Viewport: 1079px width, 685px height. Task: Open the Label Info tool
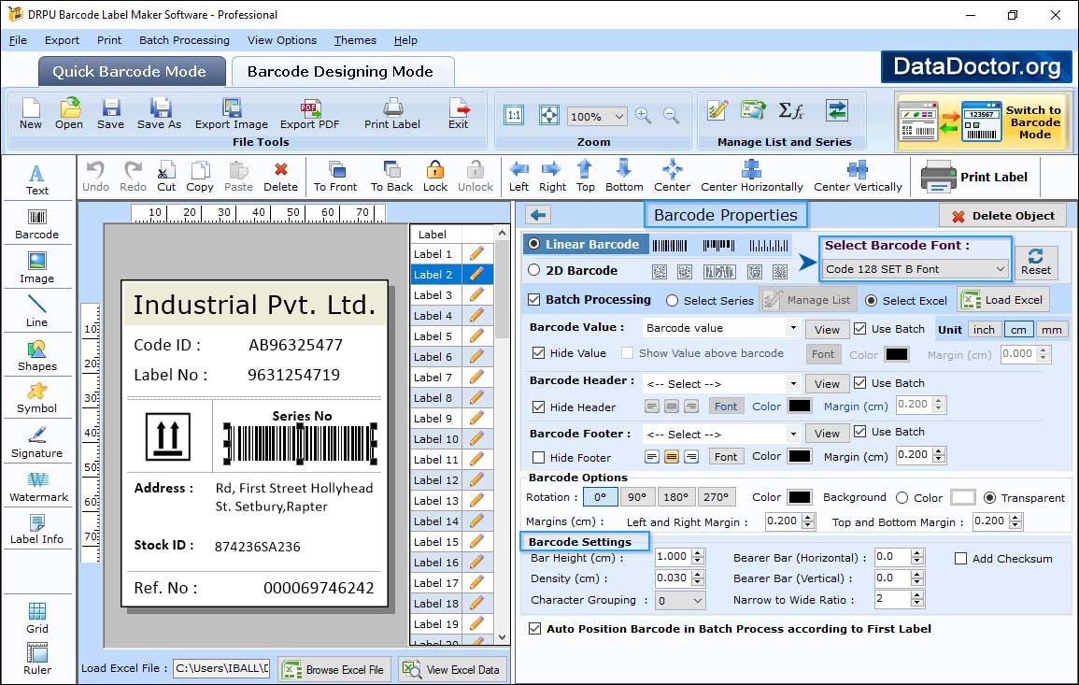(37, 530)
